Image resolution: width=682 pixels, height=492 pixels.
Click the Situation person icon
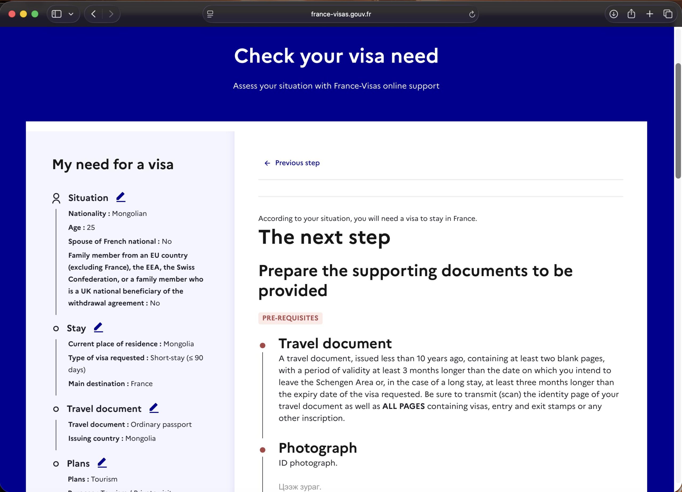(x=56, y=198)
